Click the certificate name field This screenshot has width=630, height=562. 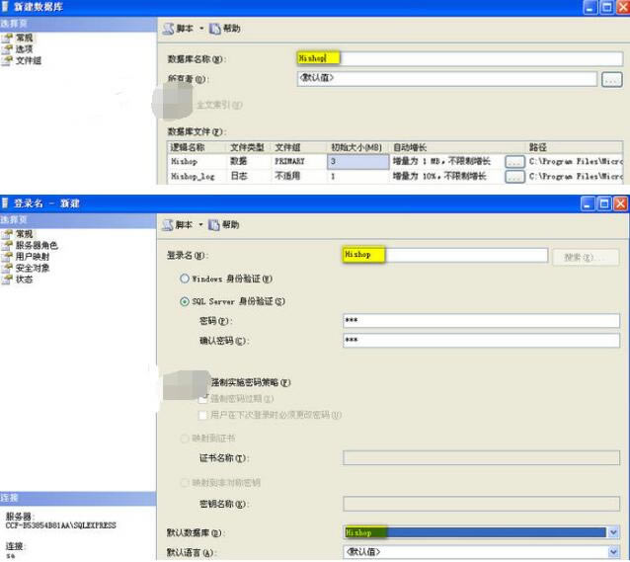[481, 458]
